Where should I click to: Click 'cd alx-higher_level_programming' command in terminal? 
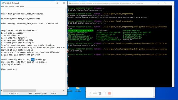(86, 10)
